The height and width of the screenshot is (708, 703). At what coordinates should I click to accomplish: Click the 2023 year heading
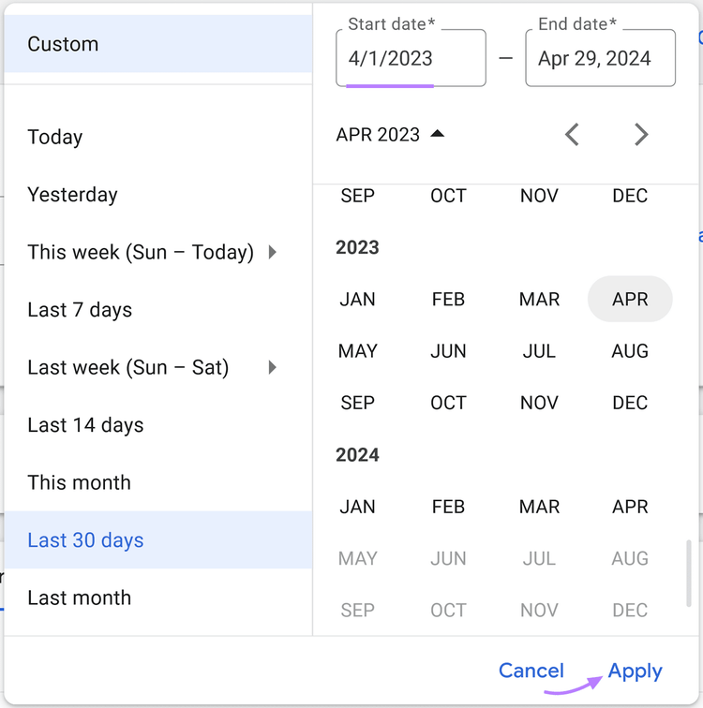[x=357, y=247]
